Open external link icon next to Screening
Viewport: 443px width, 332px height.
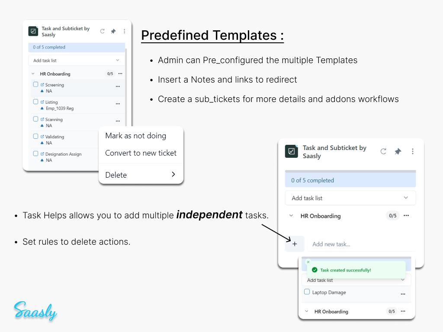click(42, 85)
